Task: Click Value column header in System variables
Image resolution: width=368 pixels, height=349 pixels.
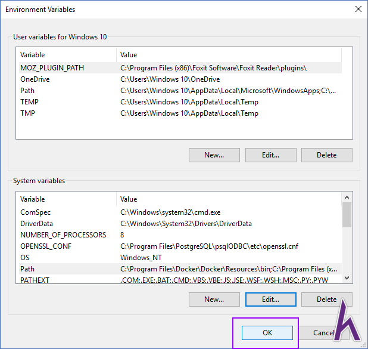Action: point(229,199)
